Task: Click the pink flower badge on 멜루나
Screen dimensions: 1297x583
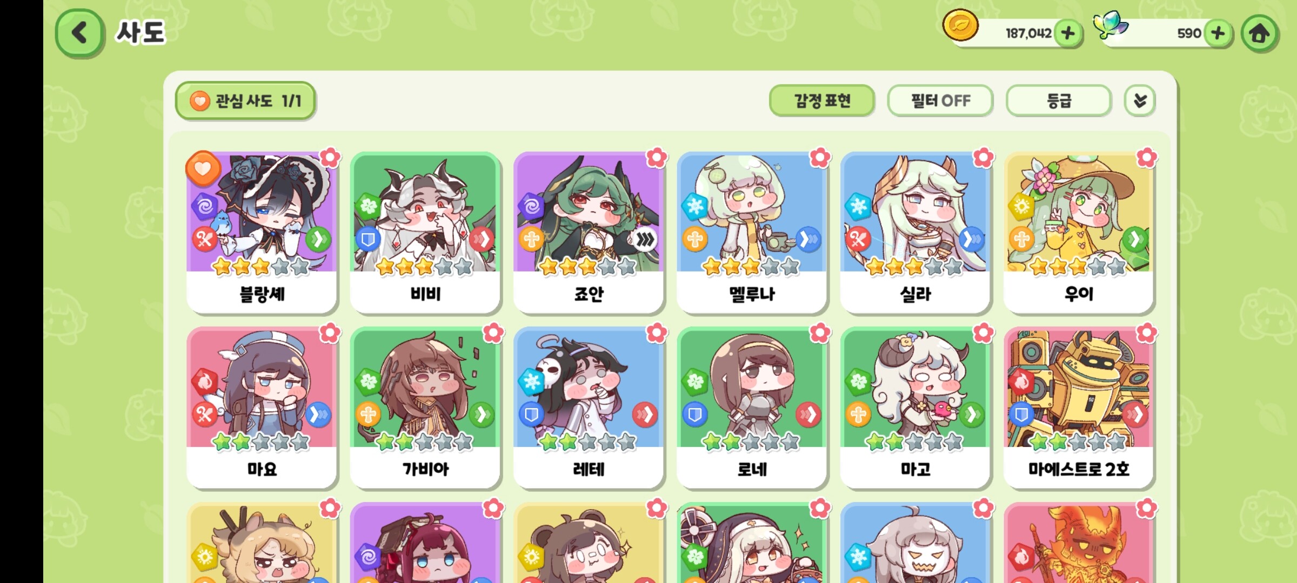Action: coord(820,158)
